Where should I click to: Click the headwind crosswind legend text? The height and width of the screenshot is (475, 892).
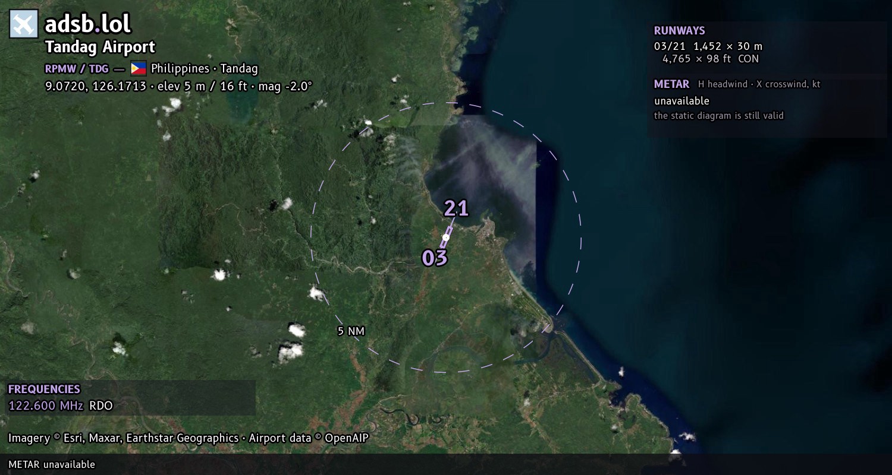tap(759, 84)
